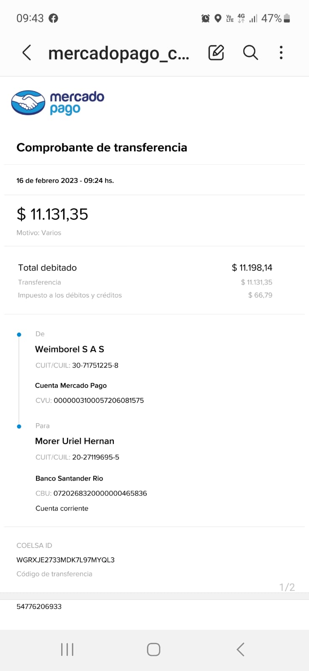Open the three-dot more options menu

(x=281, y=53)
